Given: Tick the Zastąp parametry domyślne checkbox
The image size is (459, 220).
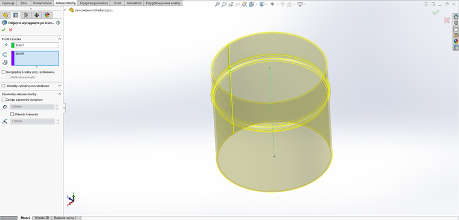Looking at the screenshot, I should [x=4, y=99].
